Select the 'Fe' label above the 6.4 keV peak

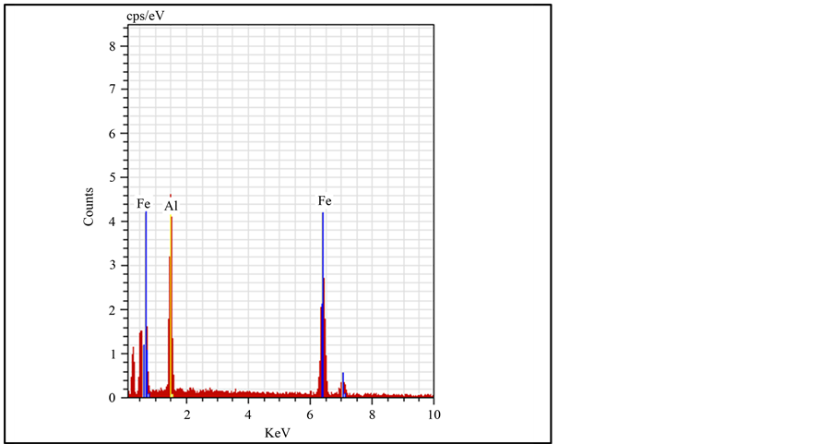pyautogui.click(x=325, y=200)
